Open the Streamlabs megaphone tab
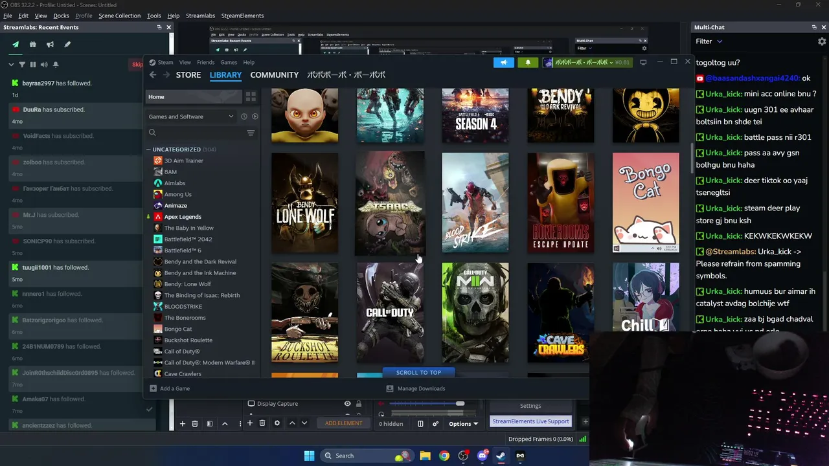This screenshot has height=466, width=829. click(x=50, y=45)
